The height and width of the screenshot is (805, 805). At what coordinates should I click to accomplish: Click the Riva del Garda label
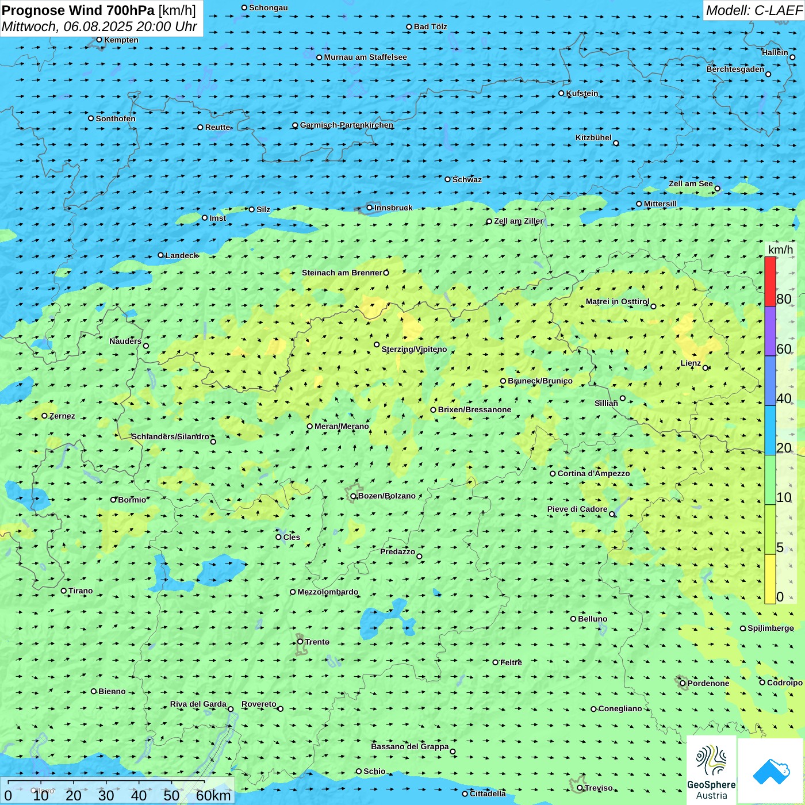(198, 704)
